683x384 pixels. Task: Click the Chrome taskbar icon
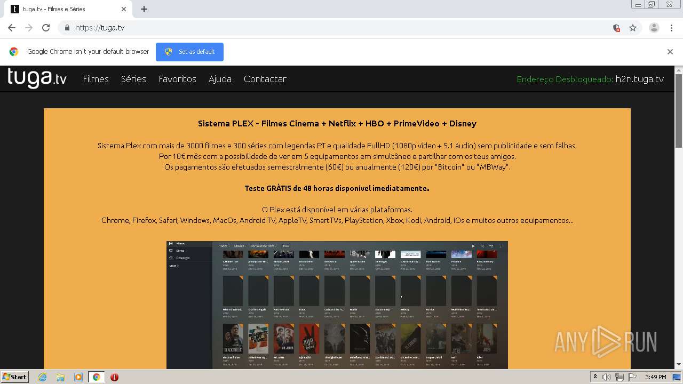click(x=96, y=377)
